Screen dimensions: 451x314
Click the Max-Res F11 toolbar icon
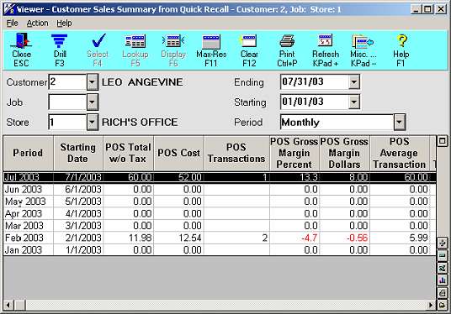tap(211, 50)
